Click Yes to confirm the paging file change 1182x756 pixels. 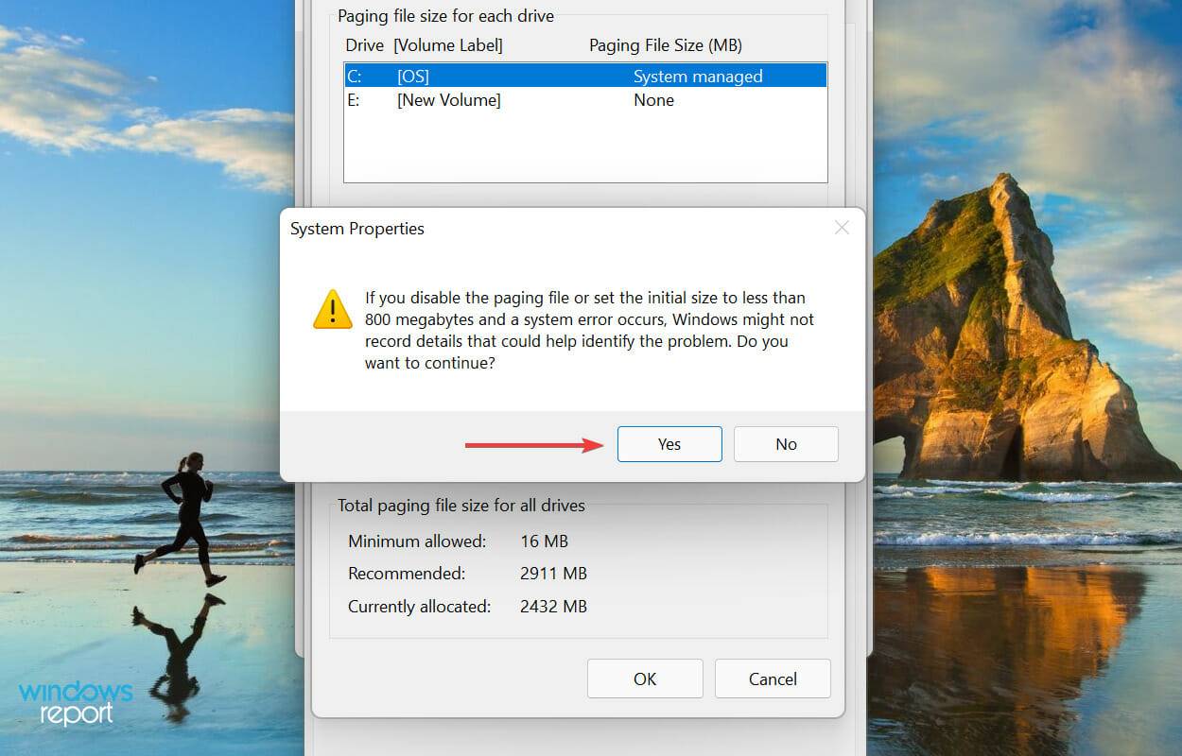coord(669,444)
